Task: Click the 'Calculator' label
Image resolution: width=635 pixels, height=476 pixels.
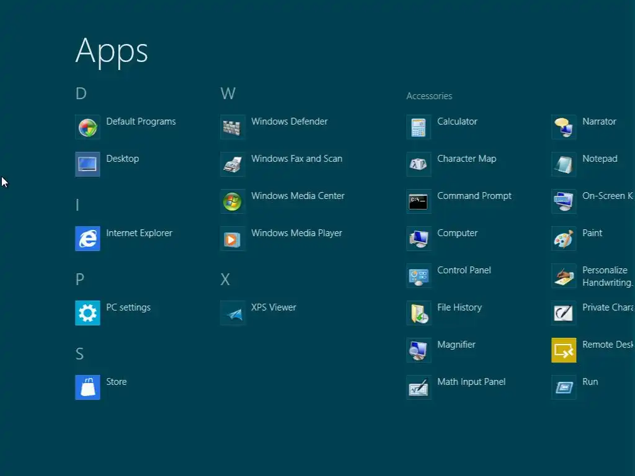Action: pyautogui.click(x=457, y=121)
